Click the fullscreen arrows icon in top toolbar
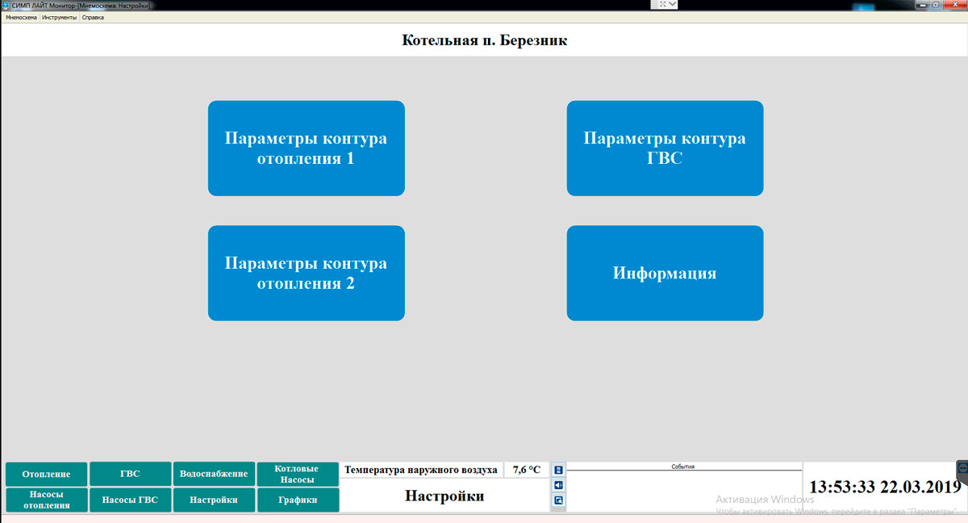968x523 pixels. [x=662, y=4]
